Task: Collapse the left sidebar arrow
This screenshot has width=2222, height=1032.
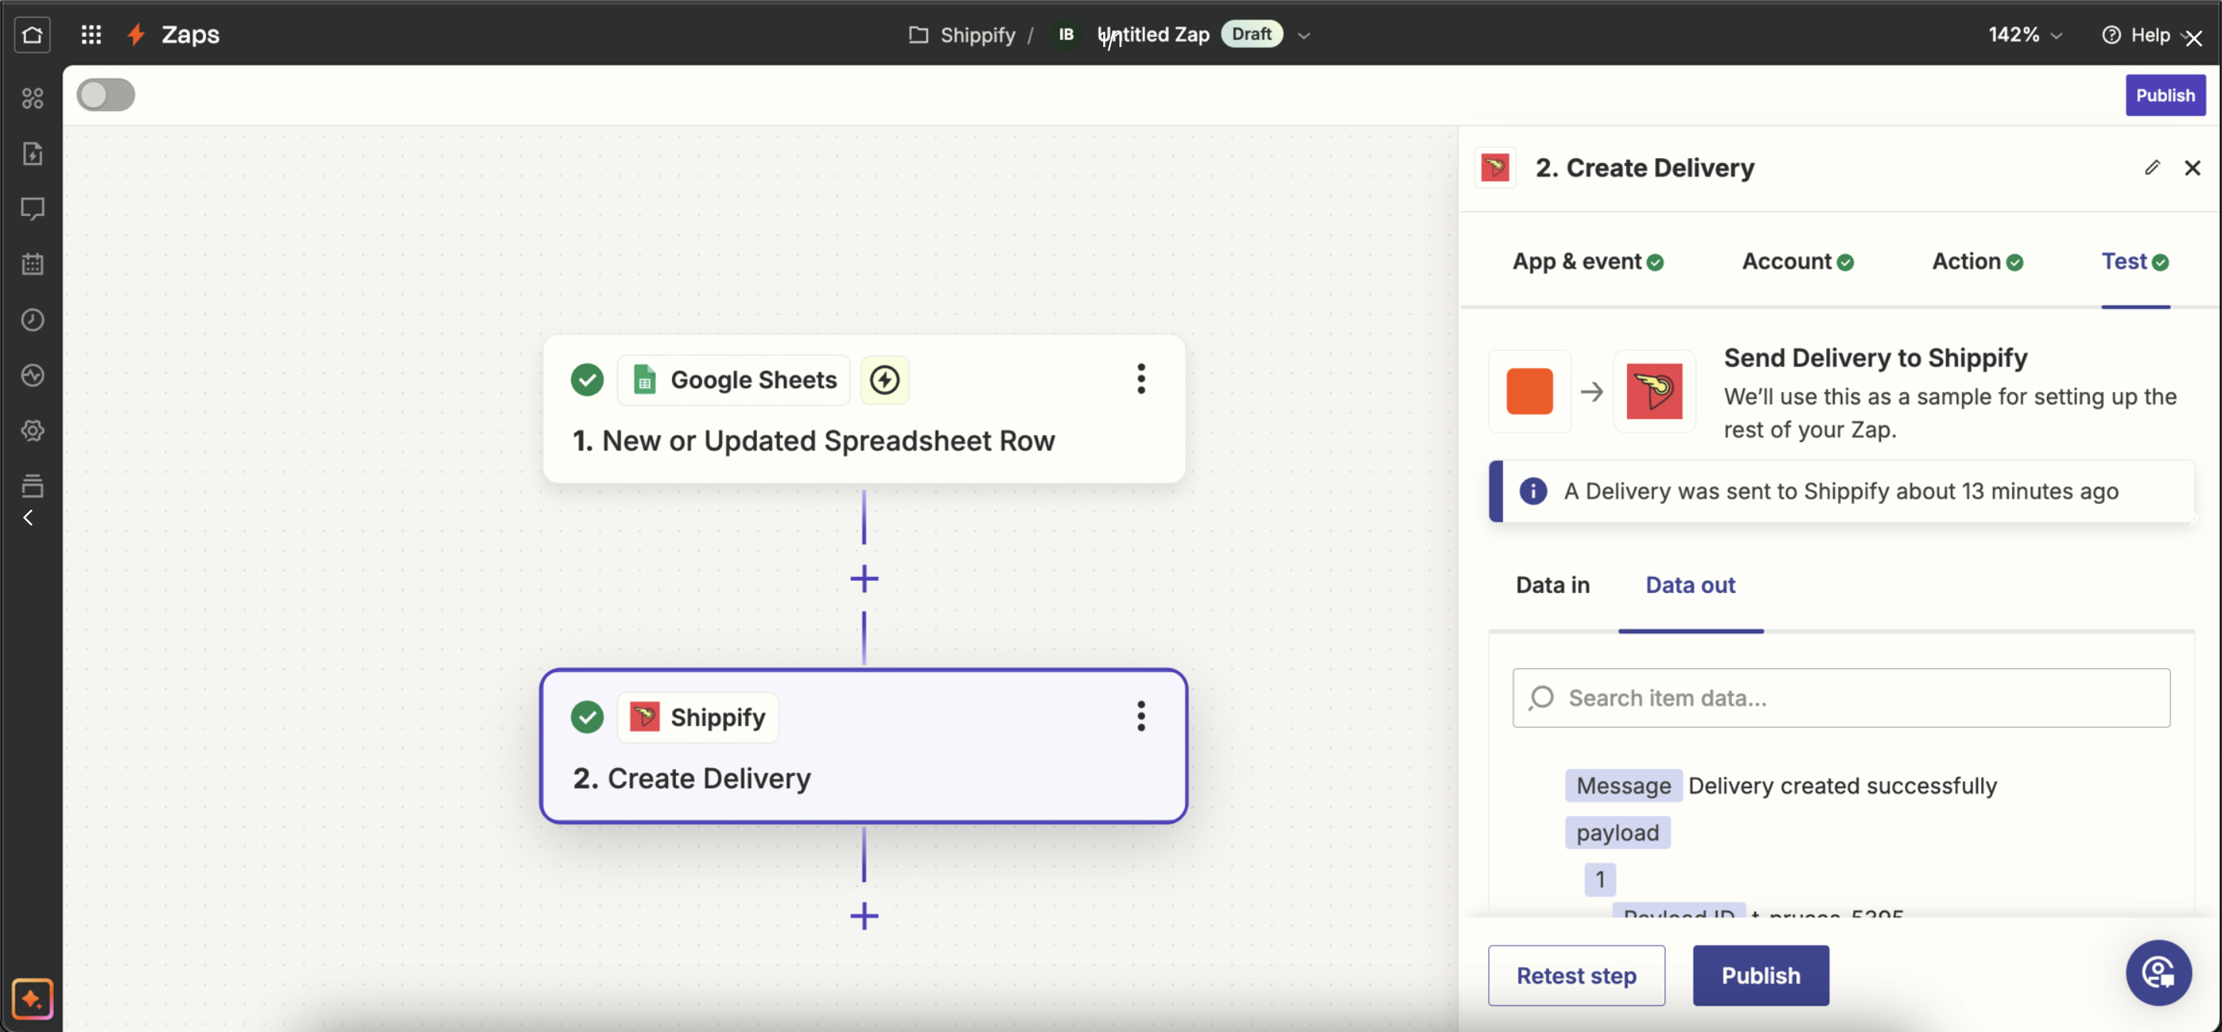Action: tap(28, 518)
